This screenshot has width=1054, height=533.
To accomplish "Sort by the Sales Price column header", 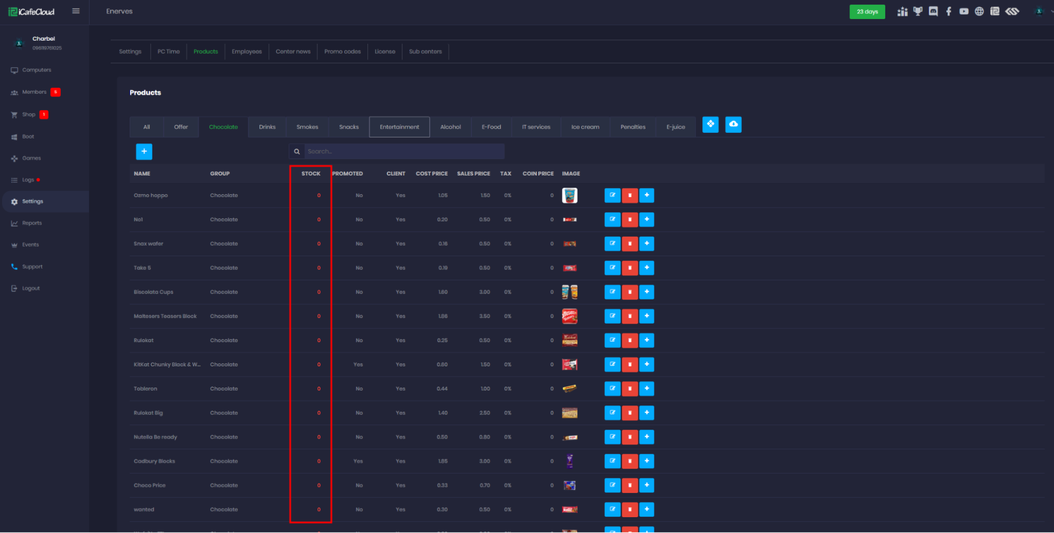I will coord(473,173).
